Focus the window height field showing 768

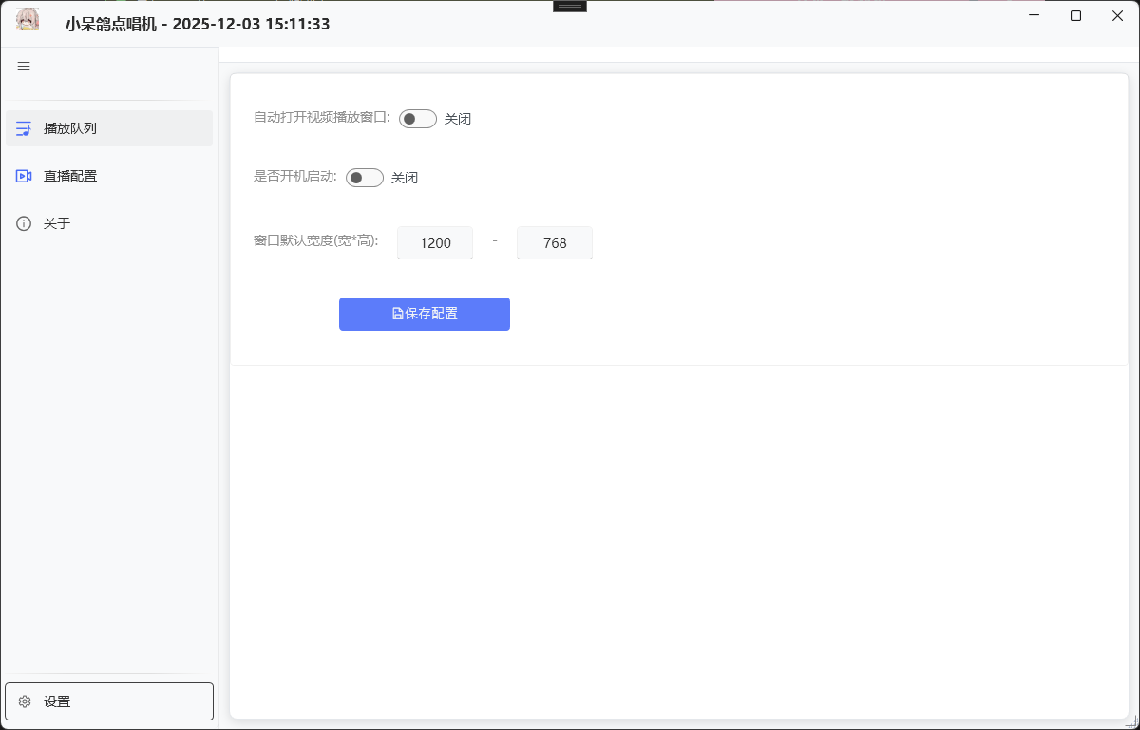[555, 243]
